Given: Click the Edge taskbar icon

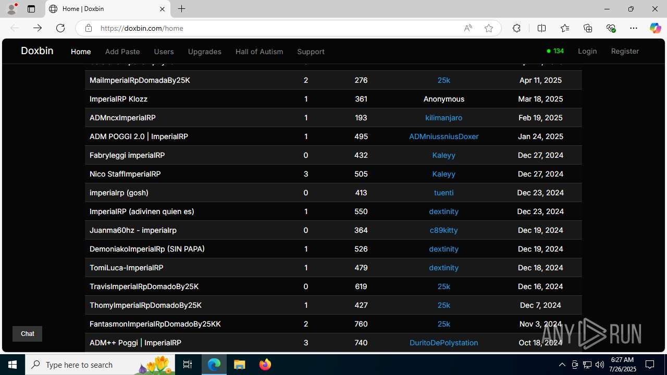Looking at the screenshot, I should click(x=214, y=365).
